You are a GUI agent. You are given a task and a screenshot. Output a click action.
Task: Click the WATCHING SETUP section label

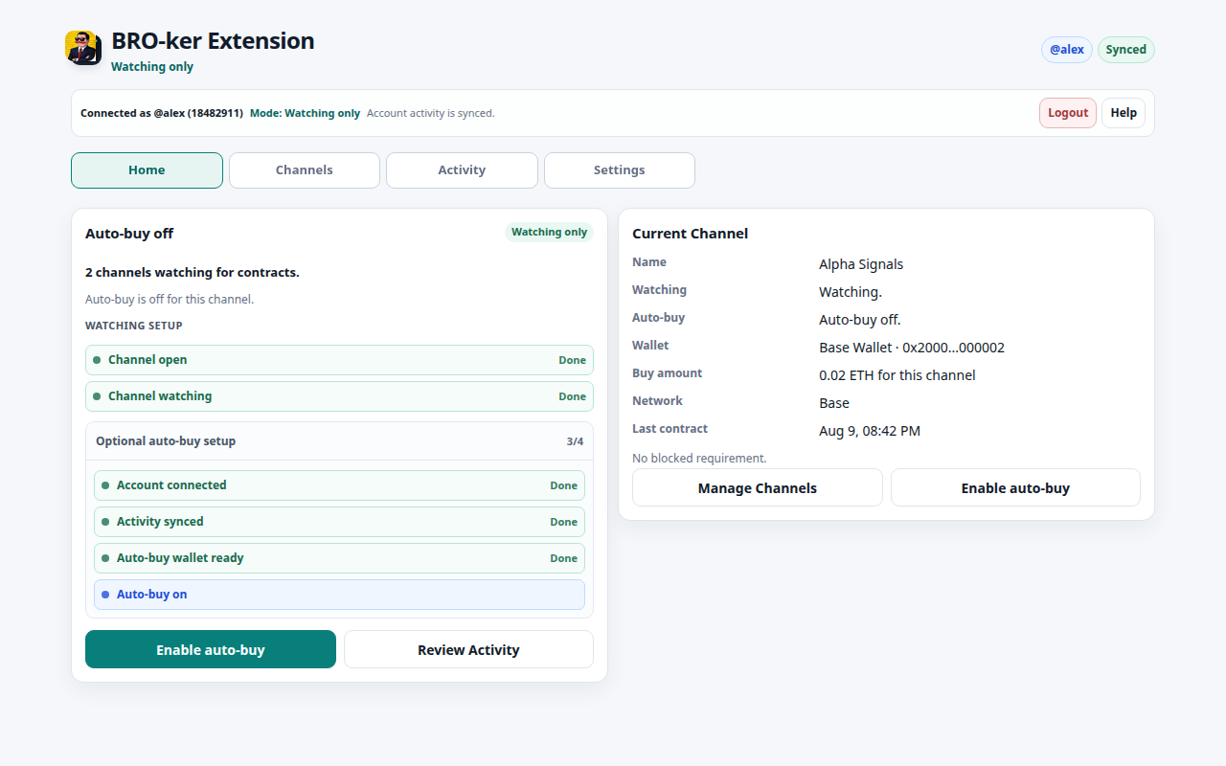[134, 326]
